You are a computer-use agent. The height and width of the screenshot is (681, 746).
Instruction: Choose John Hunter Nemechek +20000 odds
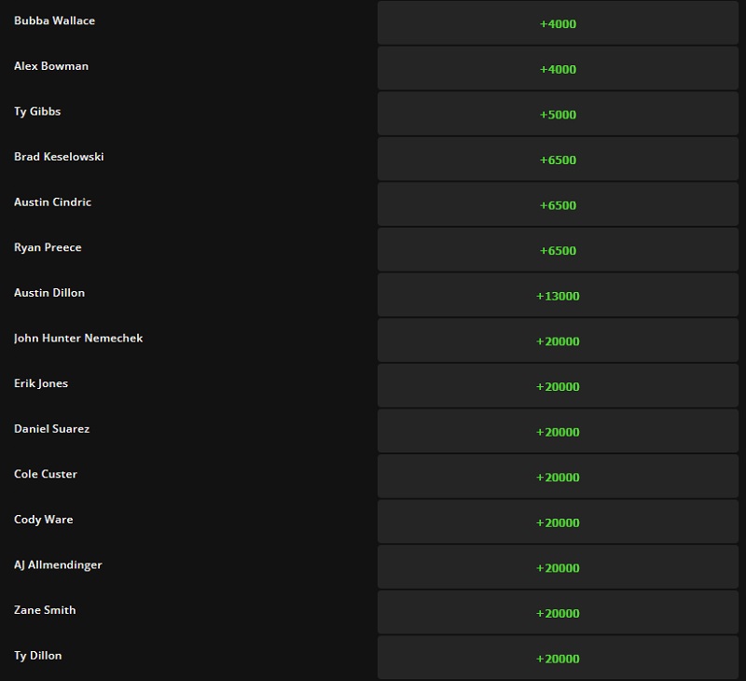click(558, 340)
